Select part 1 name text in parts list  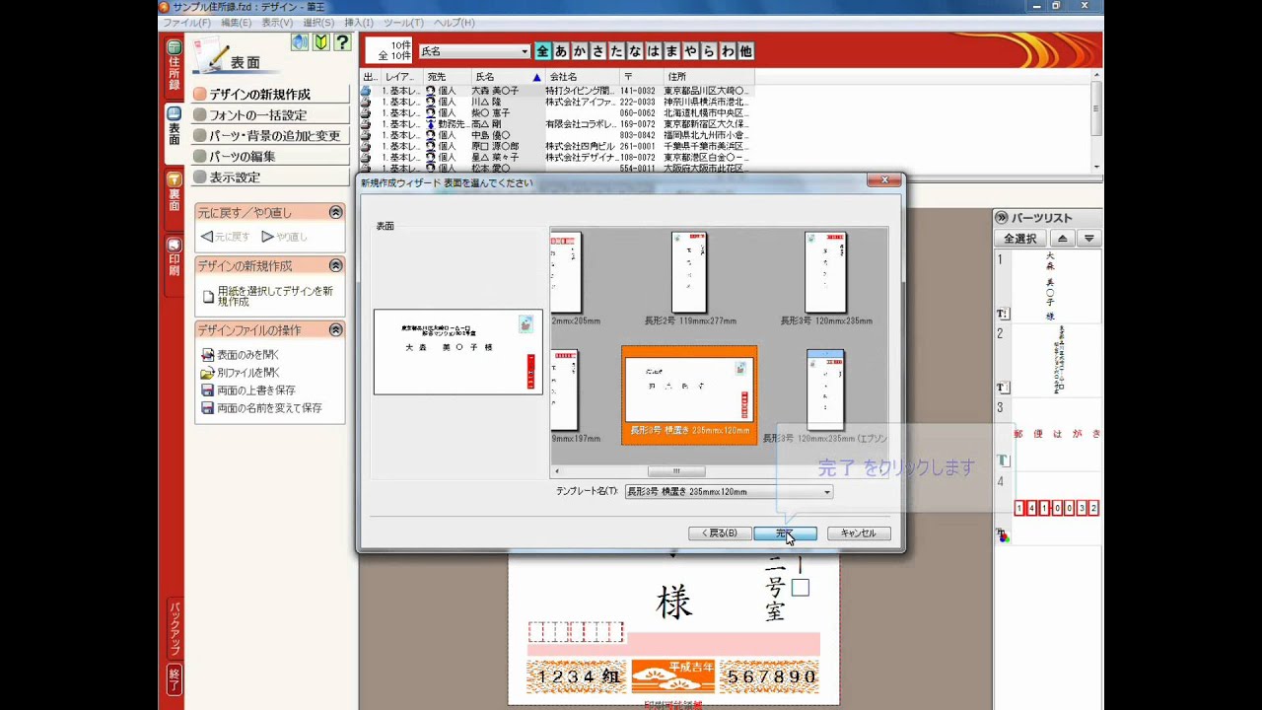(x=1050, y=287)
